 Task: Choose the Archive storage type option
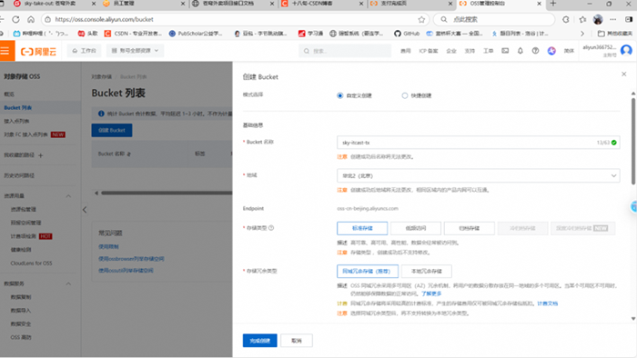(470, 228)
